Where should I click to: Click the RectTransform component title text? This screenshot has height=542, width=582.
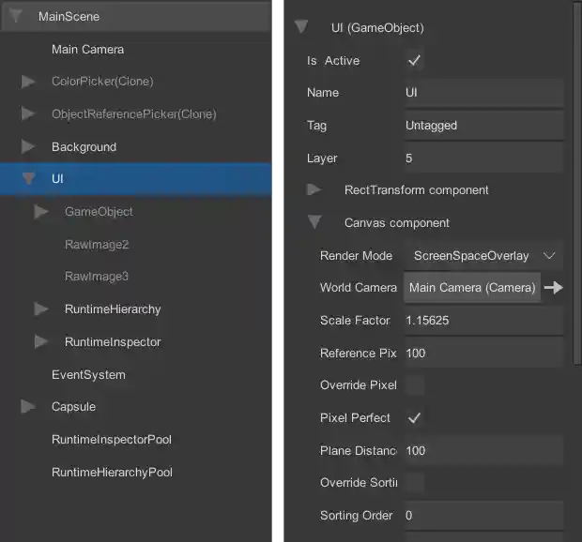click(417, 190)
